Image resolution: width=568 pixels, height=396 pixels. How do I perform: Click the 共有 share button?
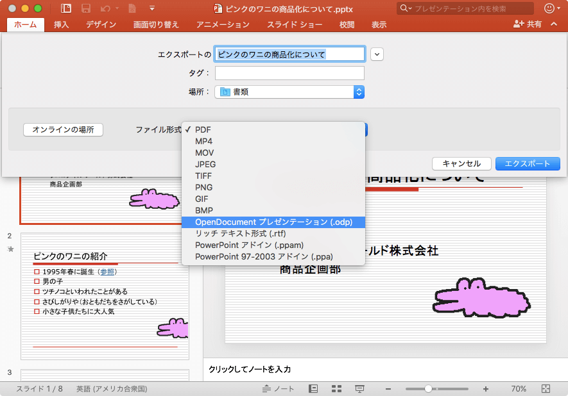point(528,24)
